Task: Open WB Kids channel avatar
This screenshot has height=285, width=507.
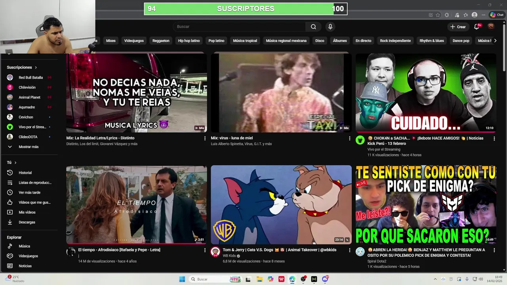Action: pyautogui.click(x=215, y=252)
